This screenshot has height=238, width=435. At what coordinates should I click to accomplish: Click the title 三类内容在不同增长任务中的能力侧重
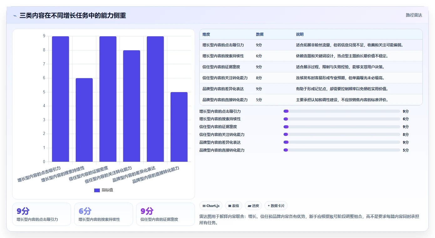[73, 15]
